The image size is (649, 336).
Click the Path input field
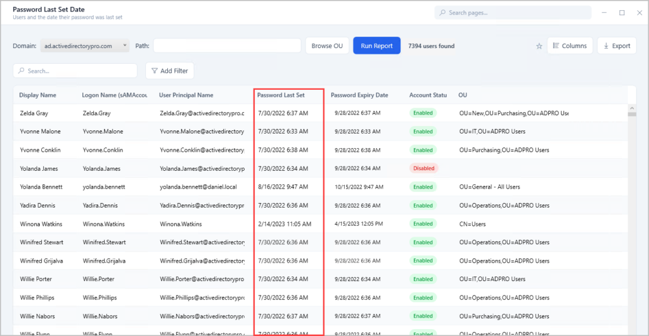(227, 46)
